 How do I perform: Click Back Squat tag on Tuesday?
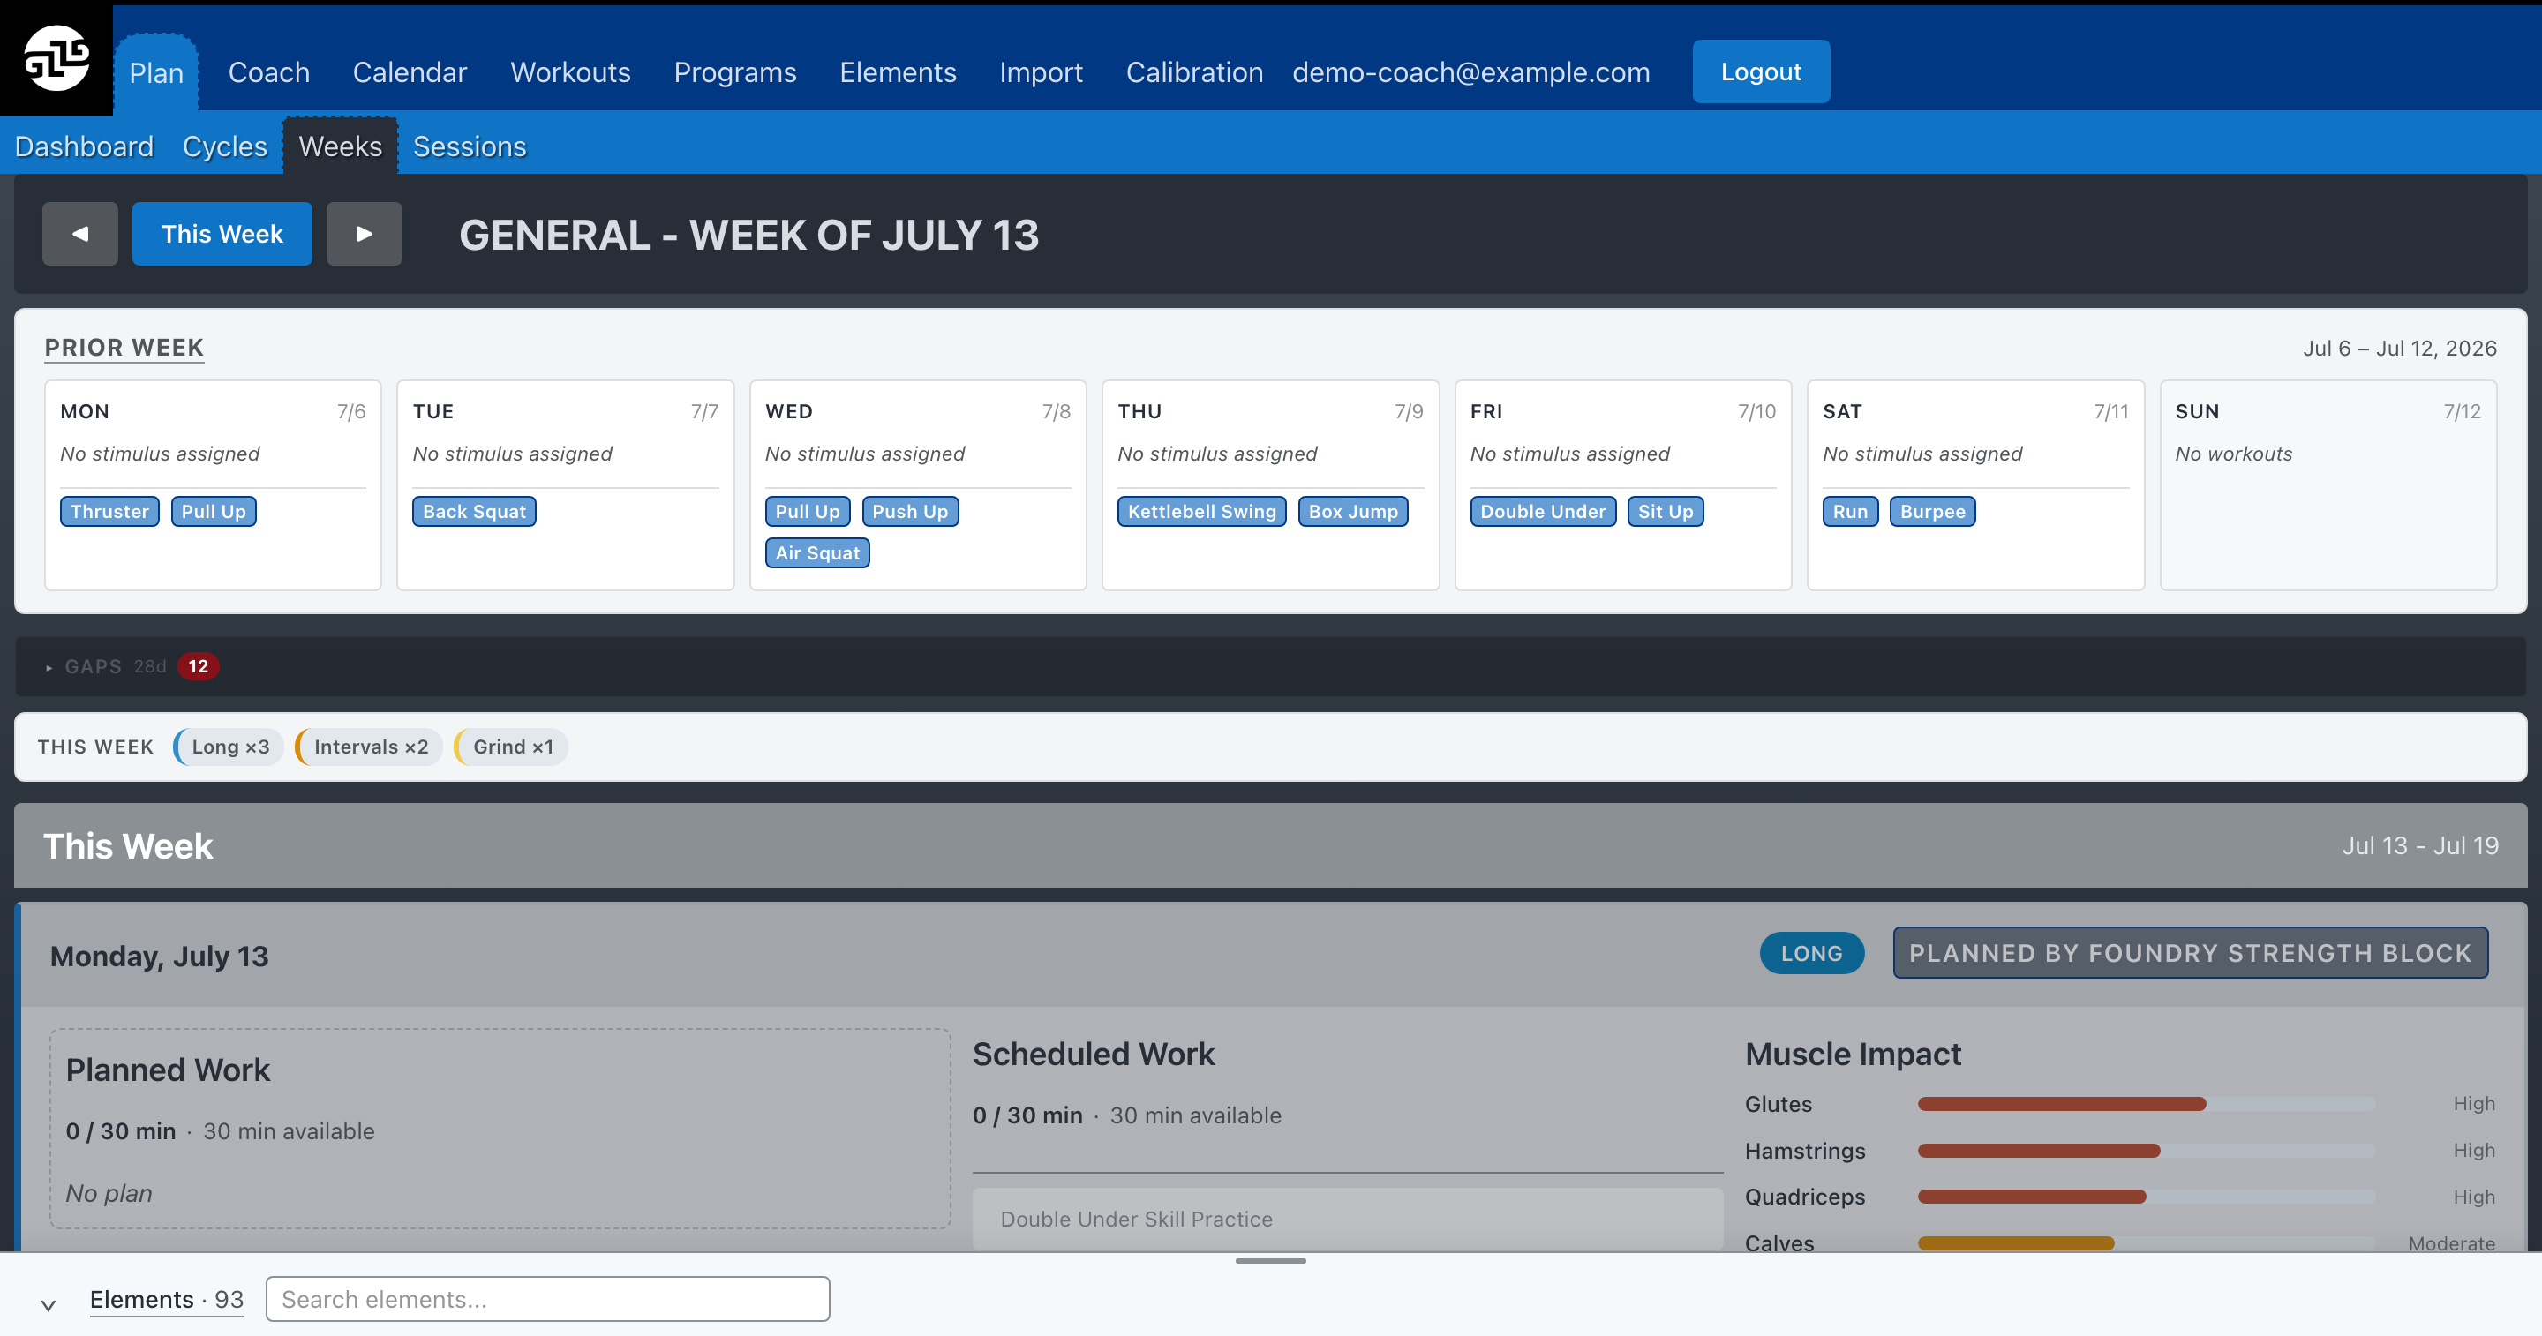tap(475, 511)
